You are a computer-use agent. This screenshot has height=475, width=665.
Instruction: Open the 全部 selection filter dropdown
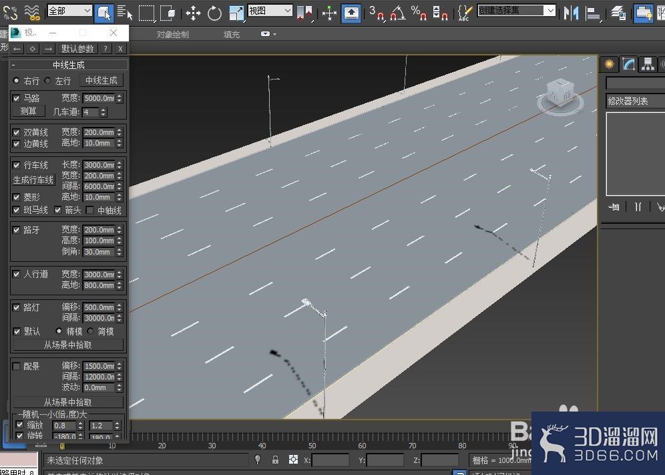69,11
